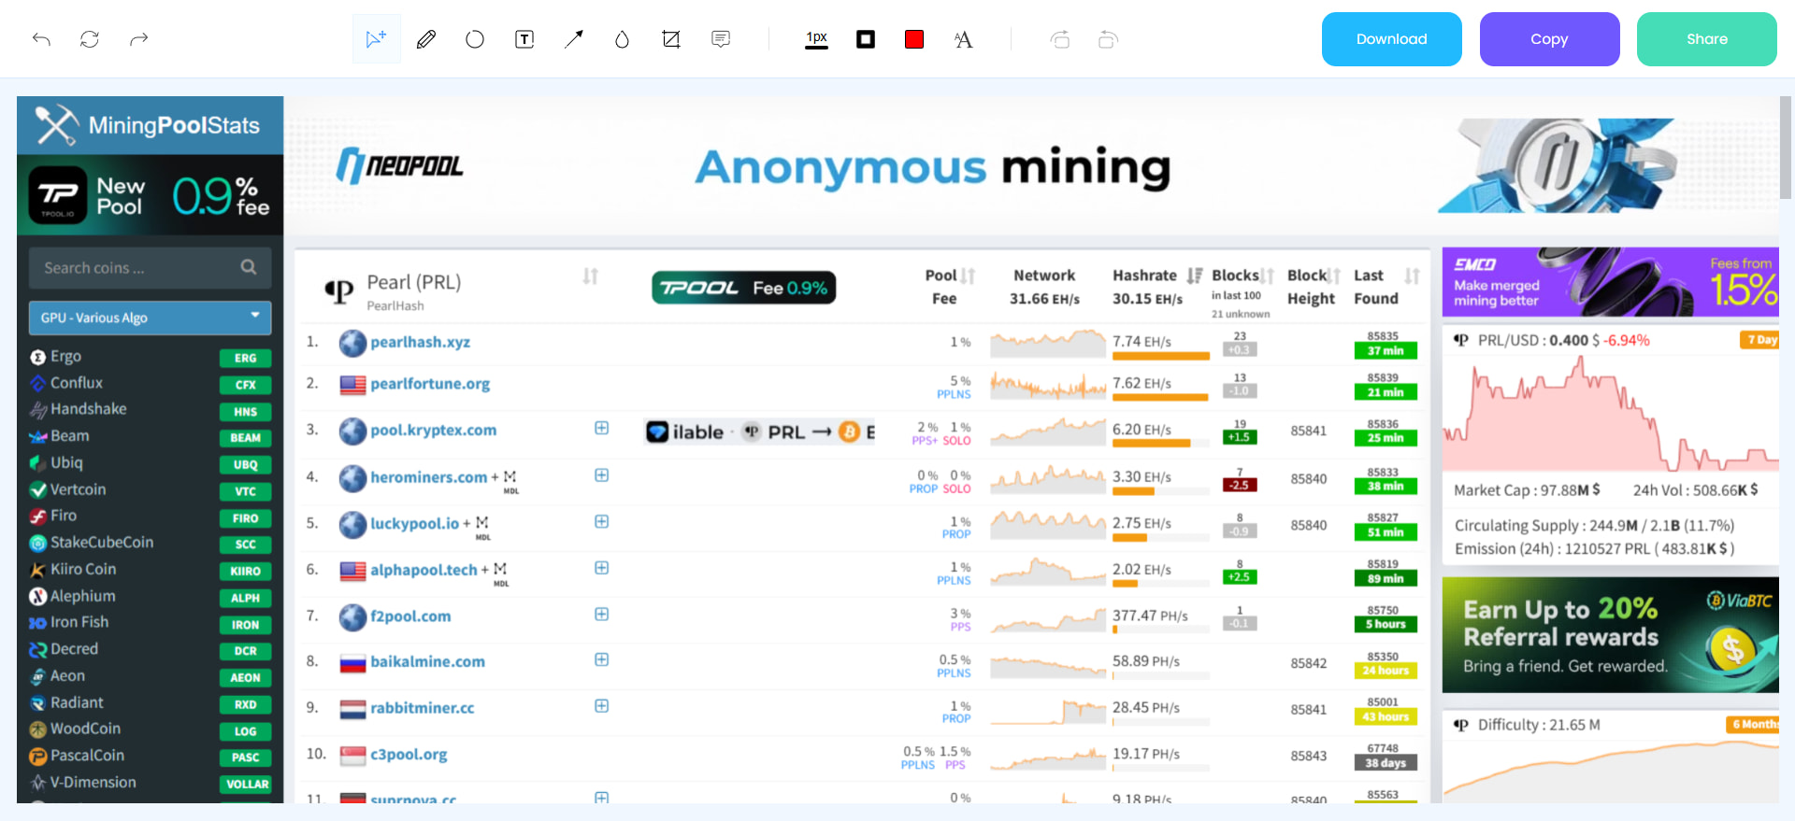Click the Beam coin icon
This screenshot has height=821, width=1795.
[38, 436]
